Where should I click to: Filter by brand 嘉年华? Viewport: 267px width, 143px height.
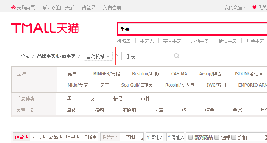tap(74, 74)
